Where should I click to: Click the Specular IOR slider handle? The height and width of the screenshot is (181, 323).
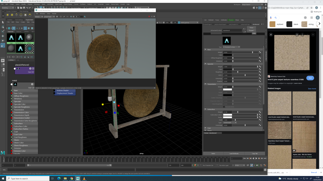point(245,75)
